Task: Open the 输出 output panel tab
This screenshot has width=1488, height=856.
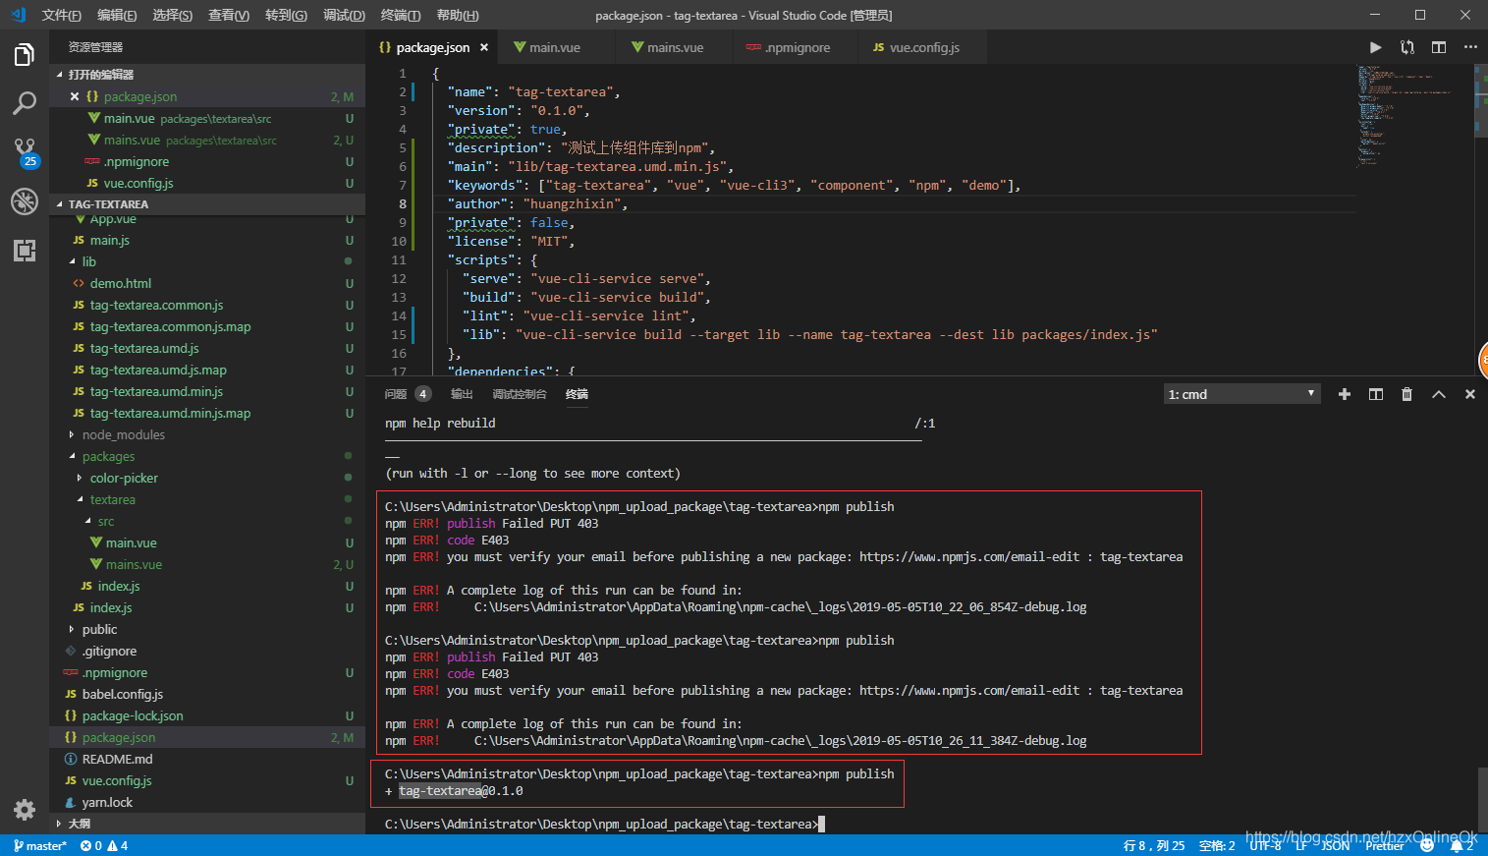Action: point(462,394)
